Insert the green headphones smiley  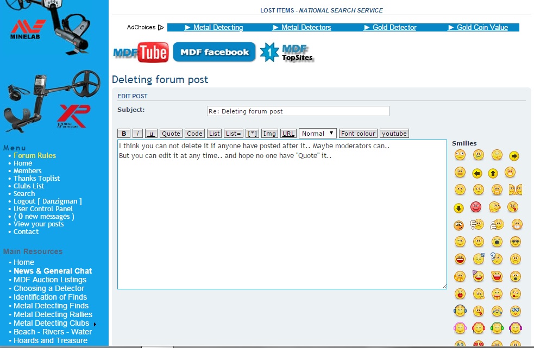(497, 328)
